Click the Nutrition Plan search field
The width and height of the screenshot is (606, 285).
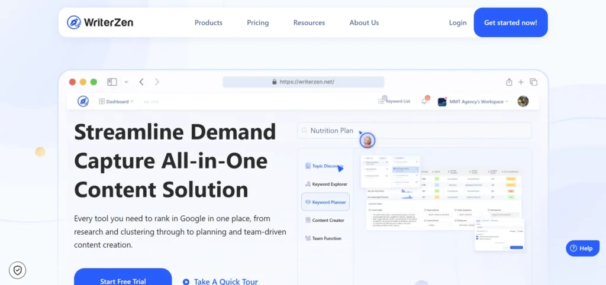414,131
